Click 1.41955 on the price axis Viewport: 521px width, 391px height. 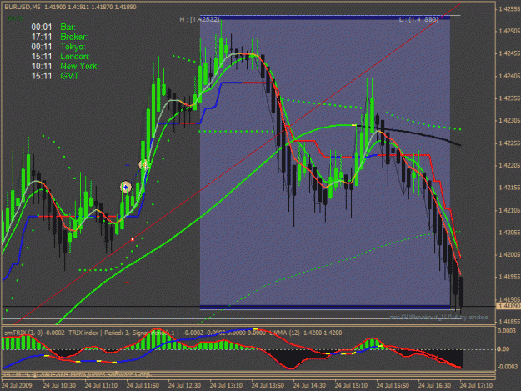(509, 277)
